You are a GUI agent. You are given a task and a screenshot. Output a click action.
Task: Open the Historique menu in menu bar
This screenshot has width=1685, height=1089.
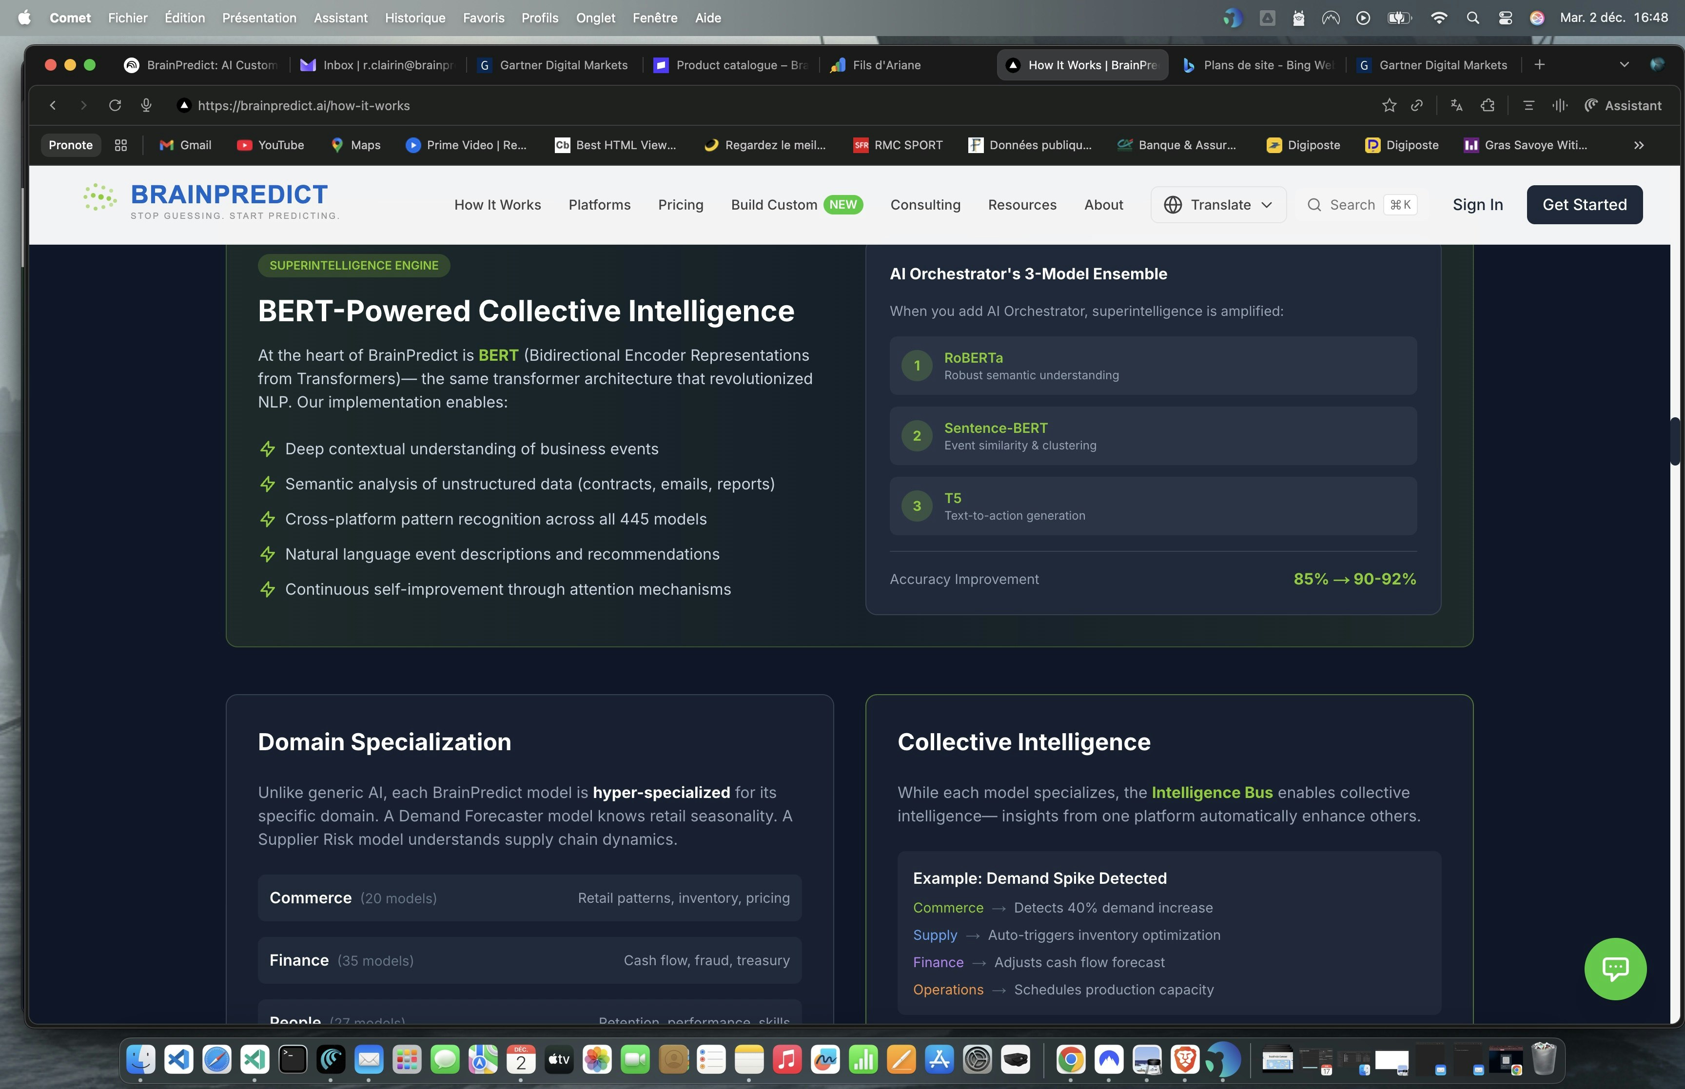415,18
